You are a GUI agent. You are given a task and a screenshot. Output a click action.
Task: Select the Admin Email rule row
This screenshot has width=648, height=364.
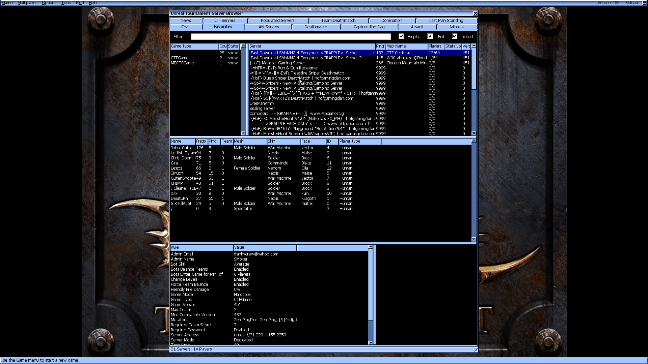point(269,254)
